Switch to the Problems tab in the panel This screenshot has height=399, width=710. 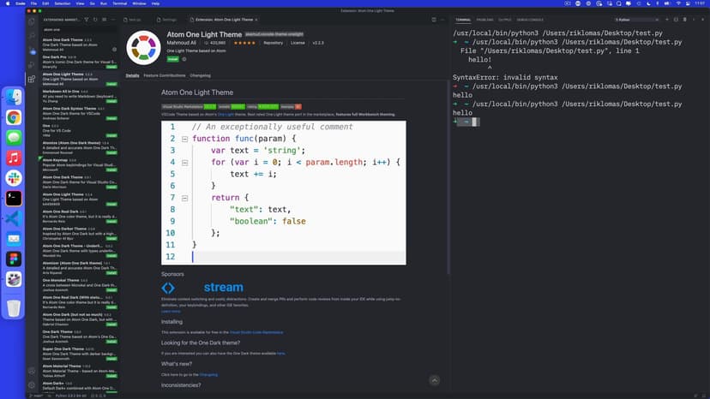tap(484, 19)
